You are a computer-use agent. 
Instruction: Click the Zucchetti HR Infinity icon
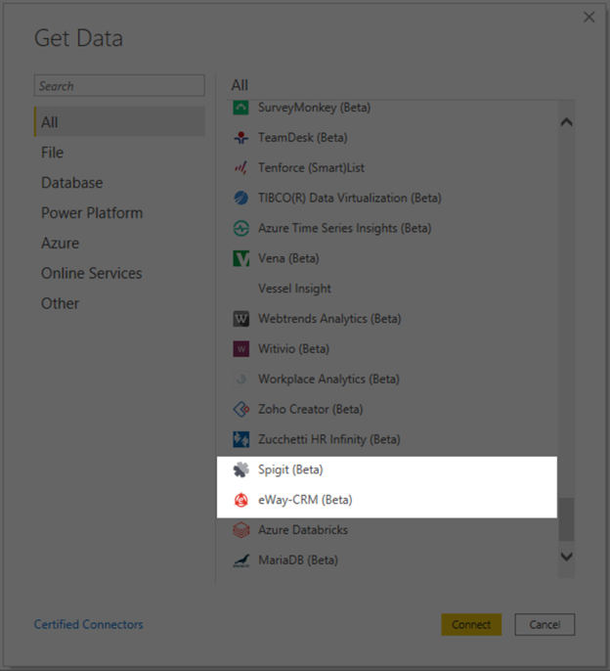tap(240, 439)
